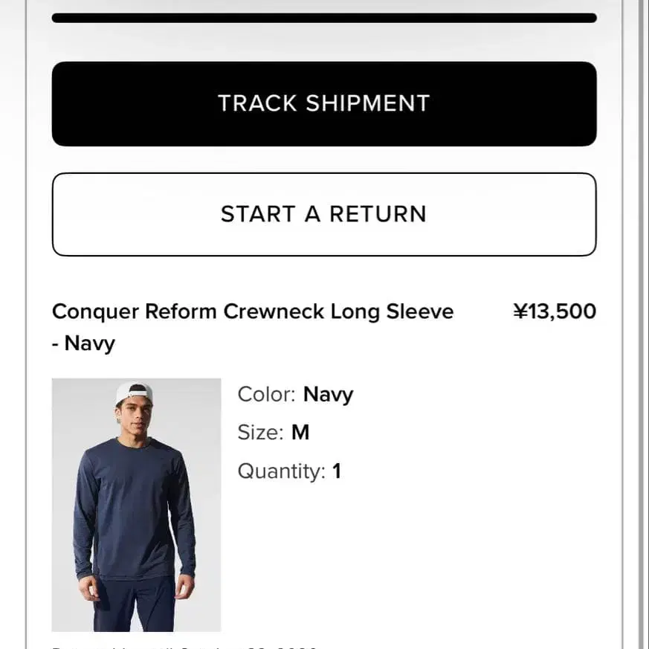Viewport: 649px width, 649px height.
Task: Click the black order progress bar
Action: click(324, 18)
